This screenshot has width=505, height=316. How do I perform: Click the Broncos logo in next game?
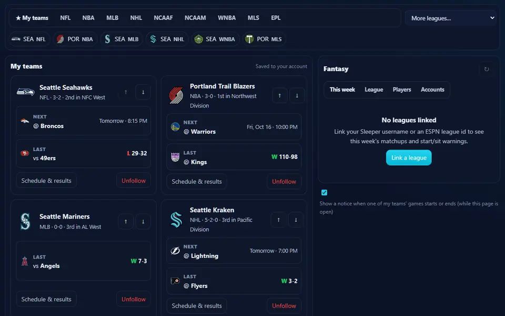point(25,121)
